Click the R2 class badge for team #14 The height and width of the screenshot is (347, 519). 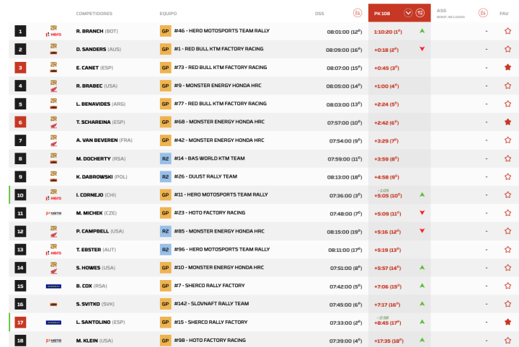coord(165,158)
